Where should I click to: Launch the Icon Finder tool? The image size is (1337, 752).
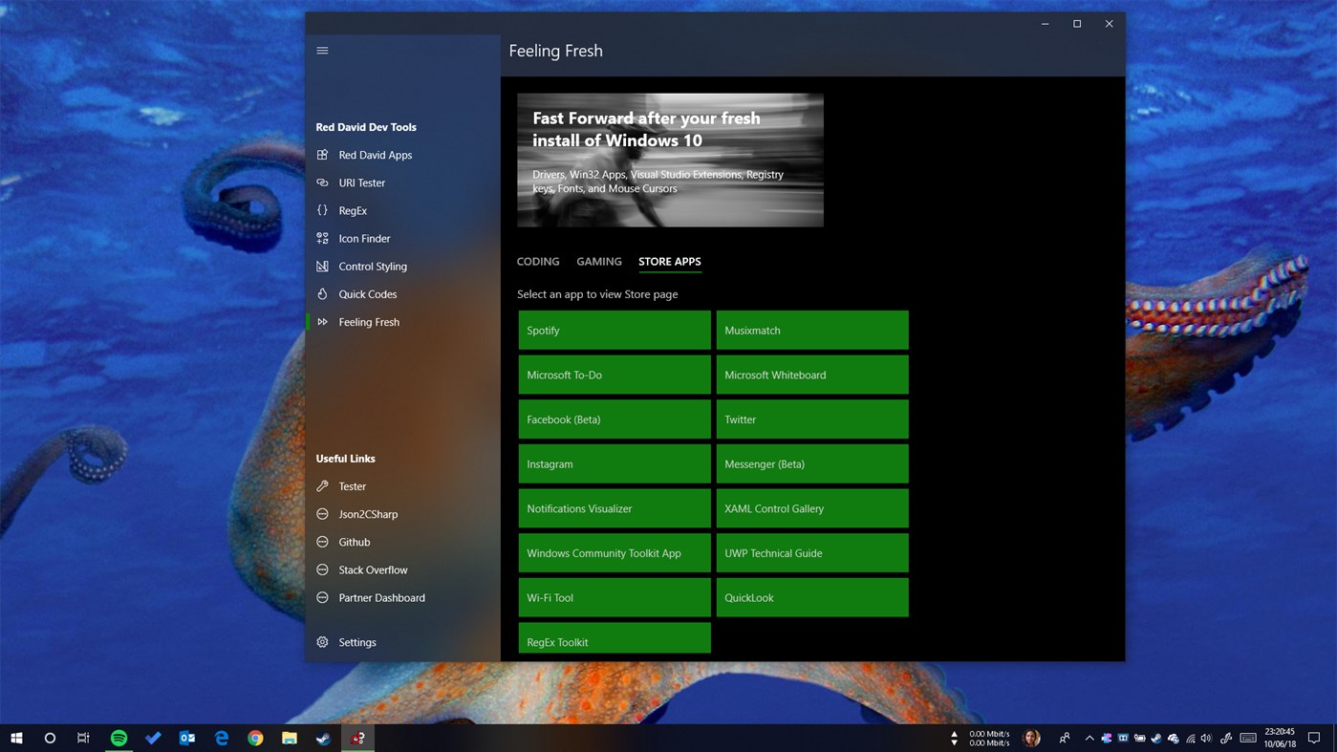pos(402,238)
